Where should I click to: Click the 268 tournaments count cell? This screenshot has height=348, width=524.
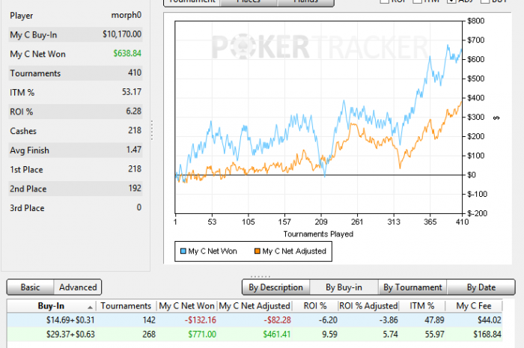[x=149, y=335]
